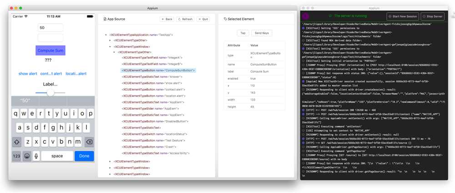Click the Back button in App Source
The image size is (455, 193).
coord(167,19)
